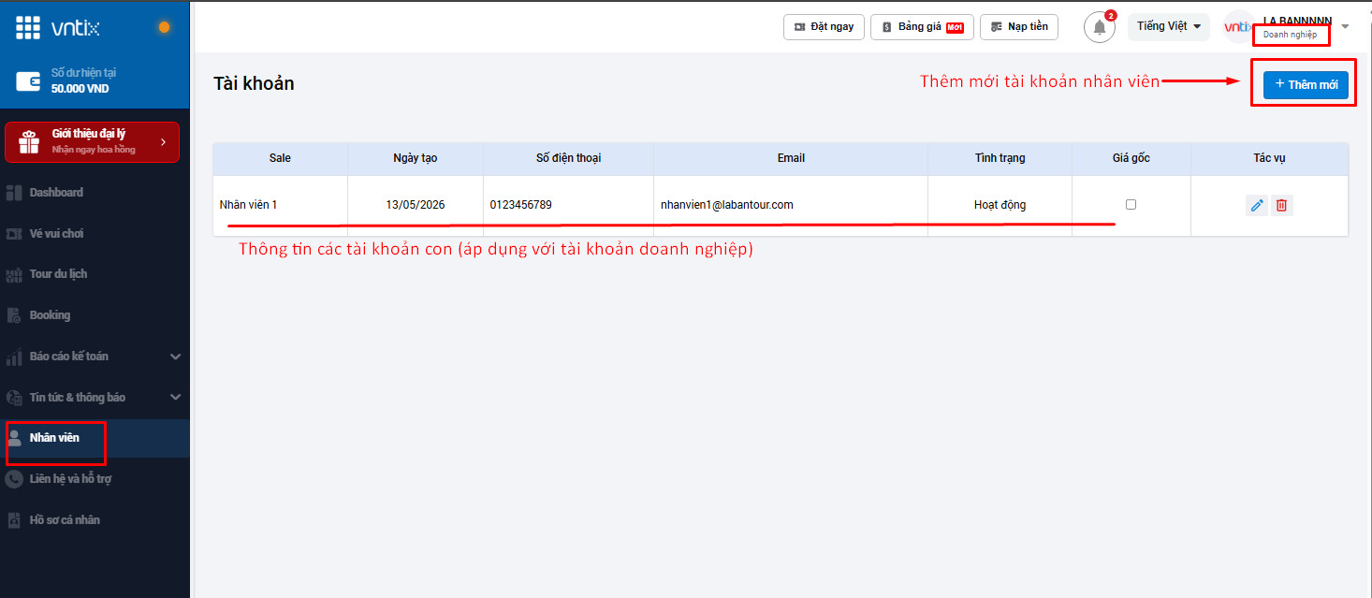Expand the Tin tức & thông báo chevron
This screenshot has height=598, width=1372.
pos(175,398)
